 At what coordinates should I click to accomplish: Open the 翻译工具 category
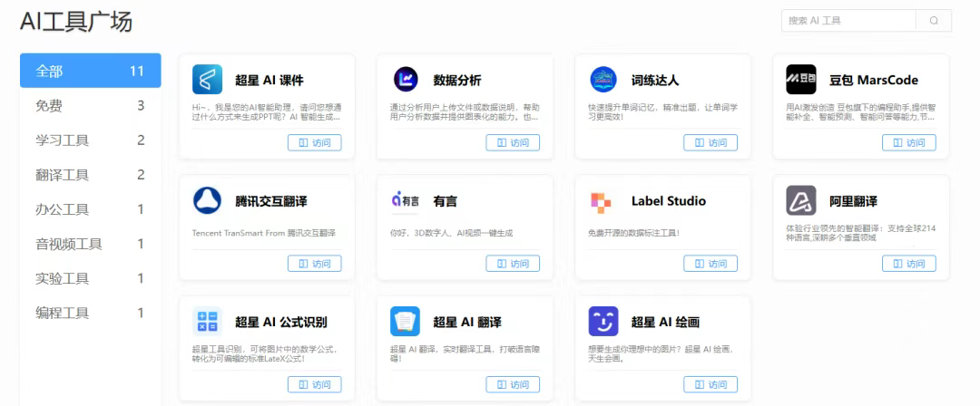(x=91, y=174)
